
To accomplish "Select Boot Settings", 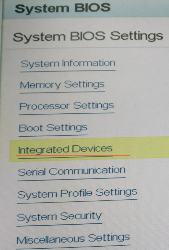I will click(53, 128).
